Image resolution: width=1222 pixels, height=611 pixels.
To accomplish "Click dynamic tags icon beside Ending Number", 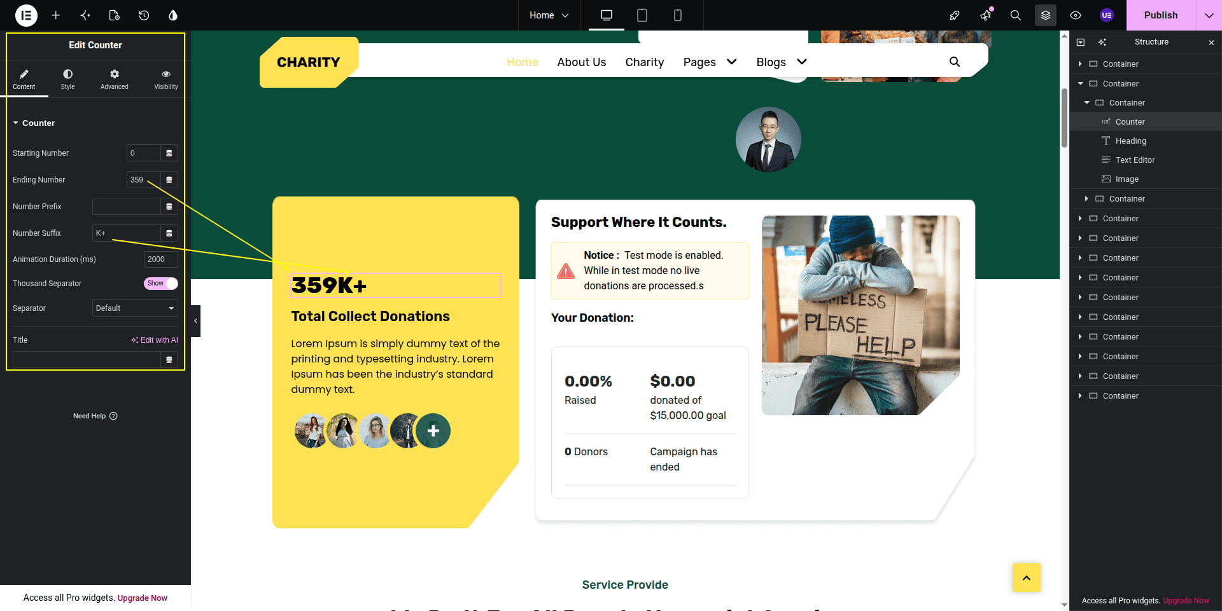I will 169,180.
